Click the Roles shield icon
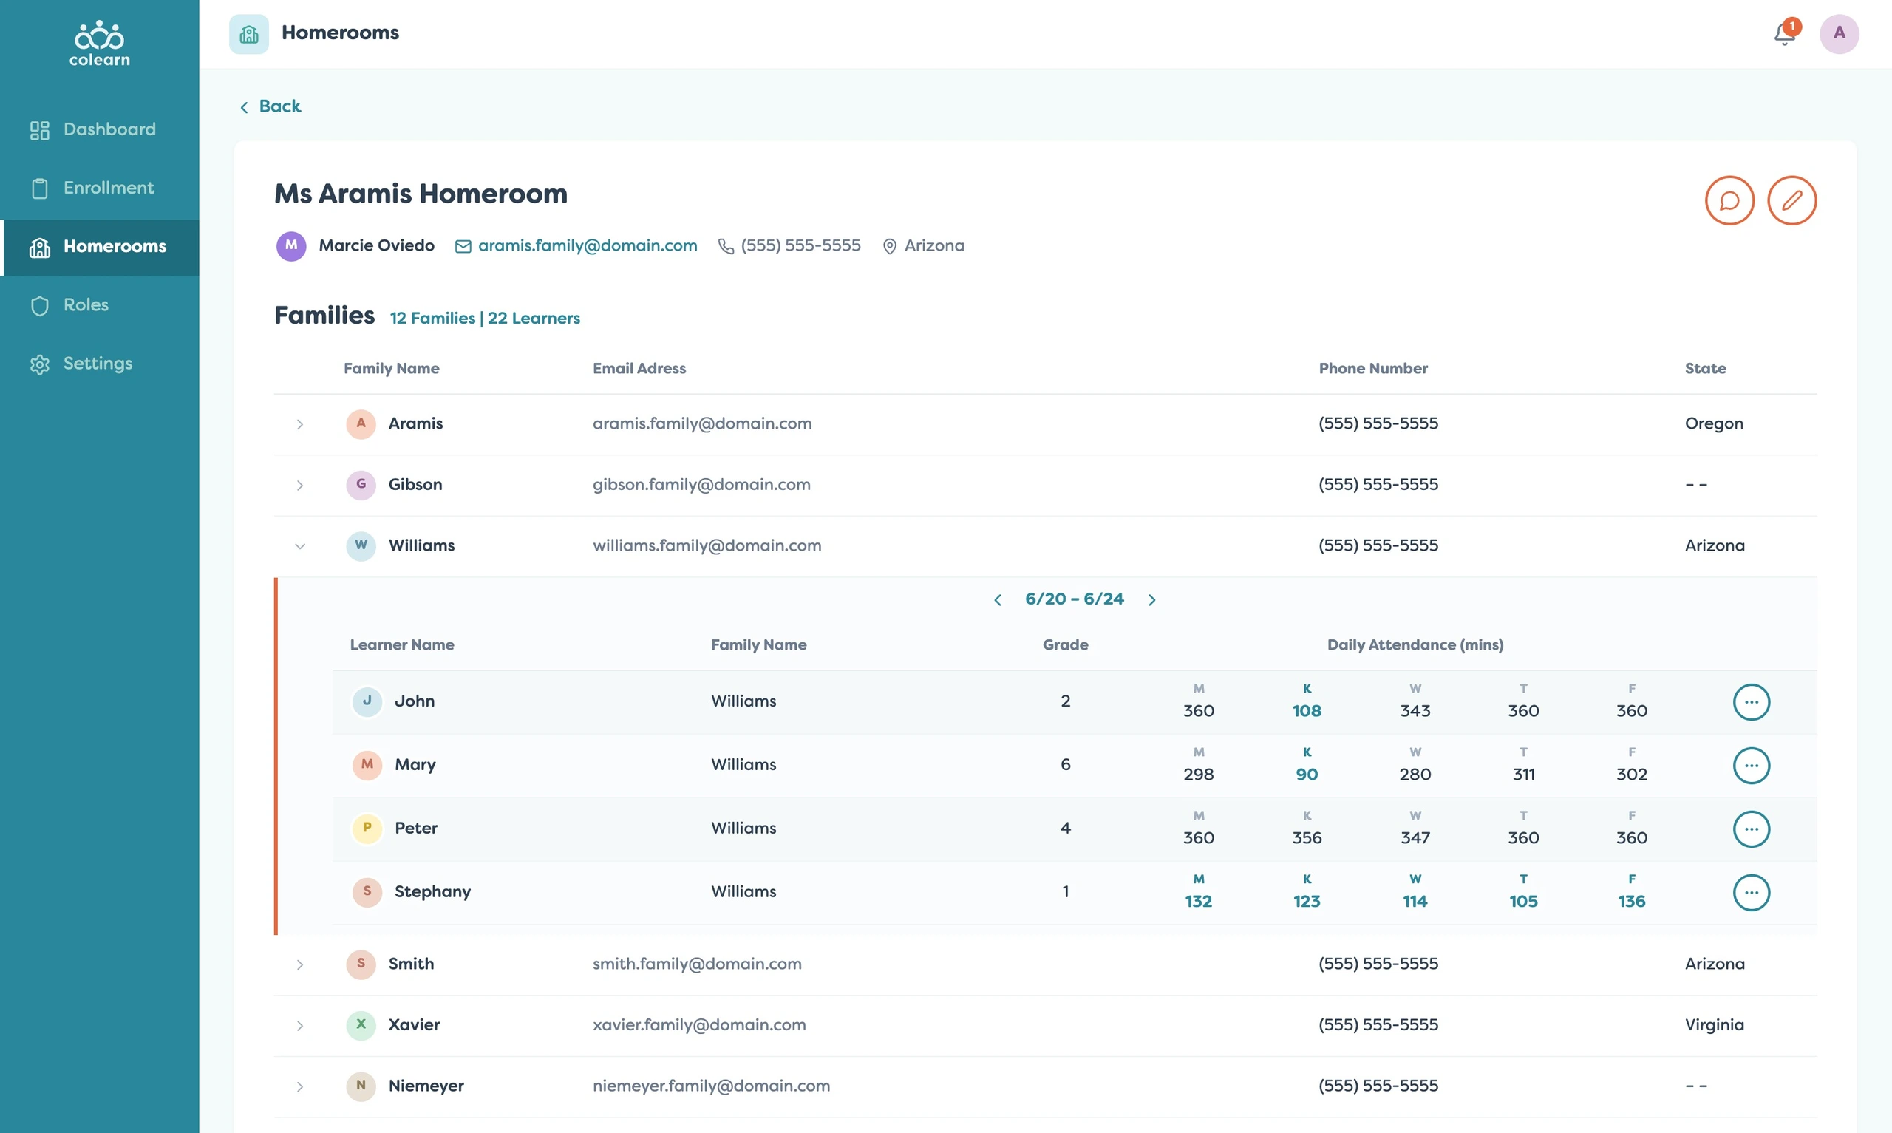1892x1133 pixels. coord(40,306)
